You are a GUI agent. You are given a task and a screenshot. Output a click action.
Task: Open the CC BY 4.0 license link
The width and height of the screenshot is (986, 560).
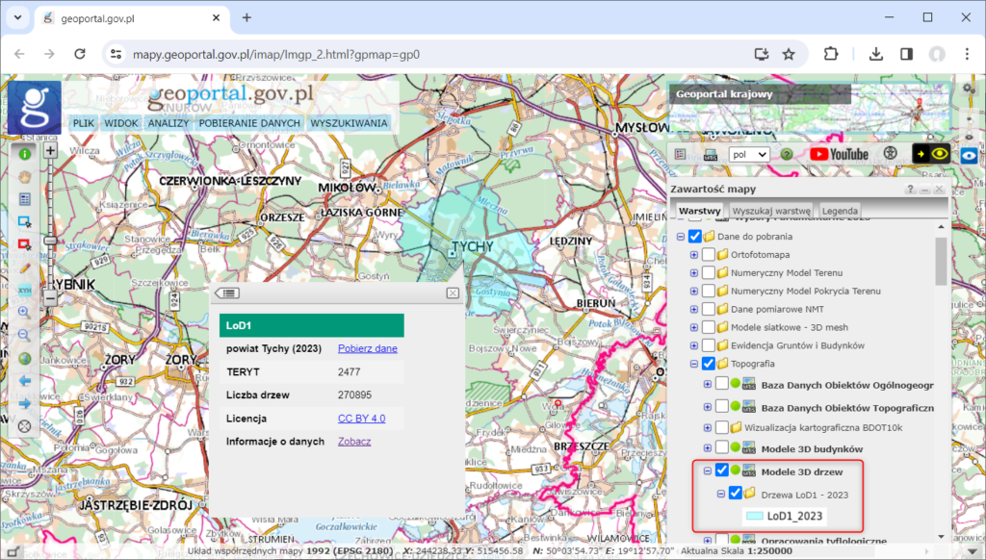click(361, 419)
